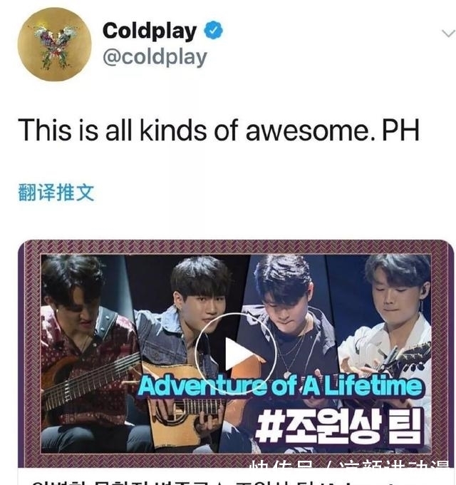Translate the tweet via 翻译推文
This screenshot has width=456, height=485.
[x=56, y=193]
